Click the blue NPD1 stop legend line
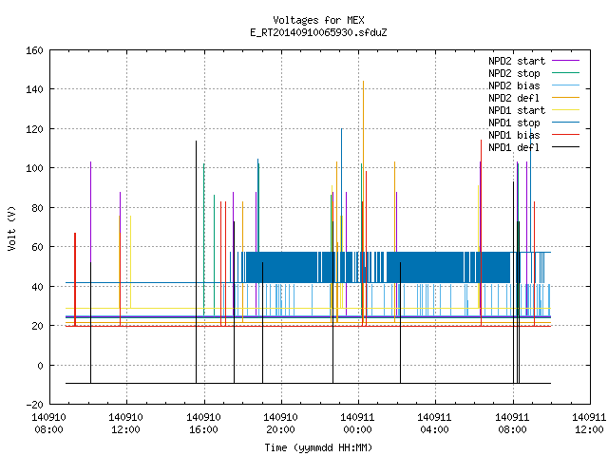The height and width of the screenshot is (456, 608). pos(566,123)
